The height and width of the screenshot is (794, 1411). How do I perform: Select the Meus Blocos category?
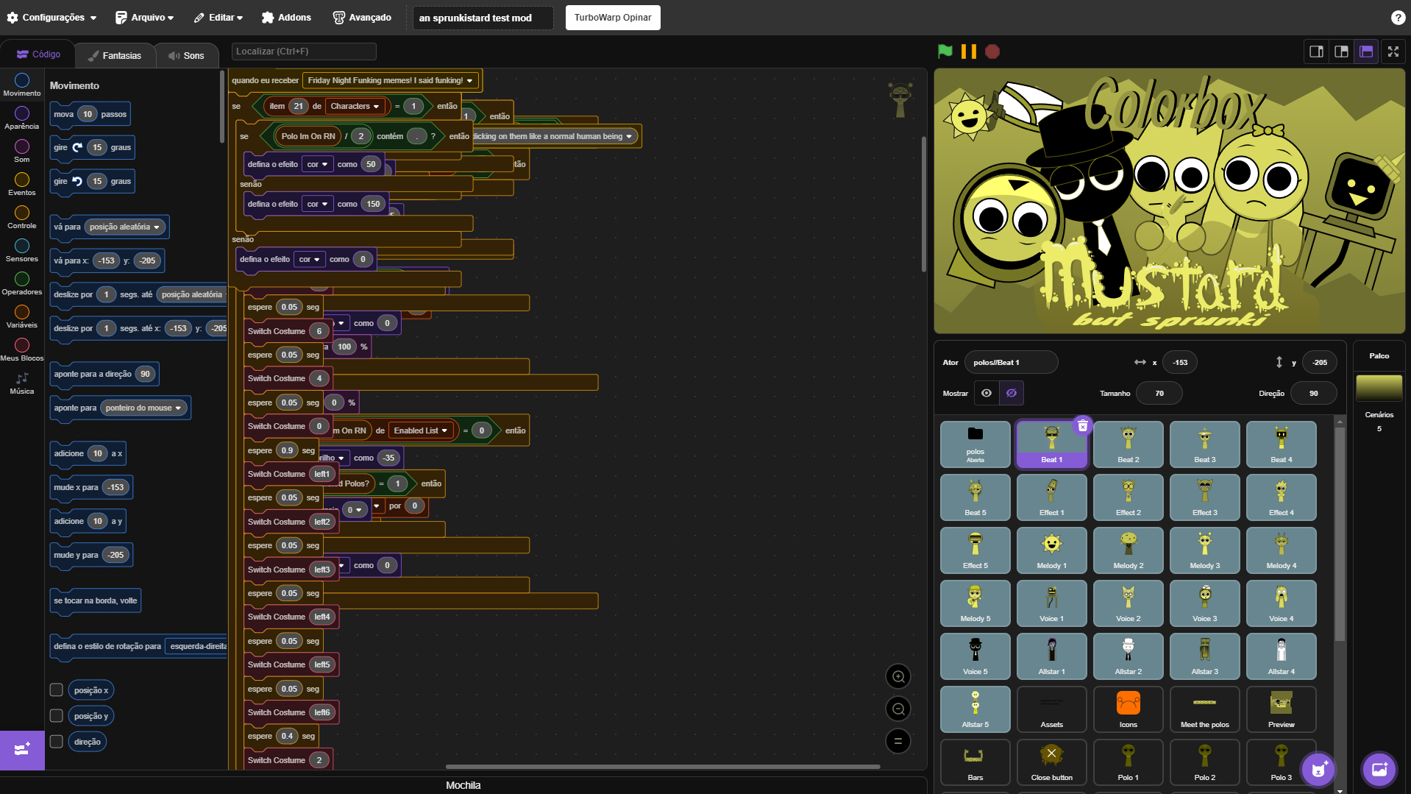pyautogui.click(x=22, y=350)
